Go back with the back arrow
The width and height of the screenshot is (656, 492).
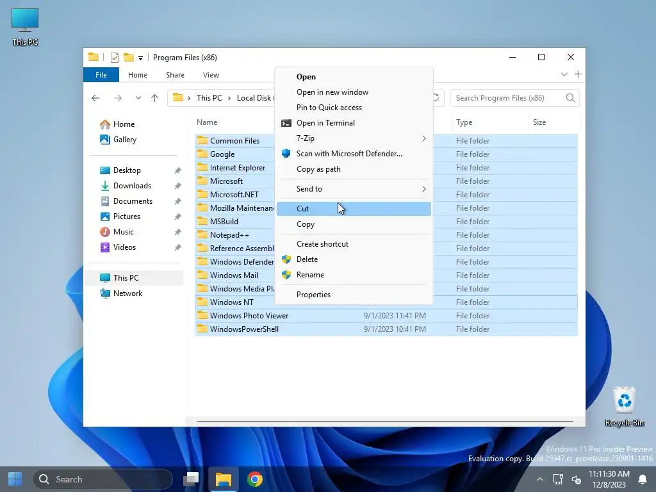[95, 98]
